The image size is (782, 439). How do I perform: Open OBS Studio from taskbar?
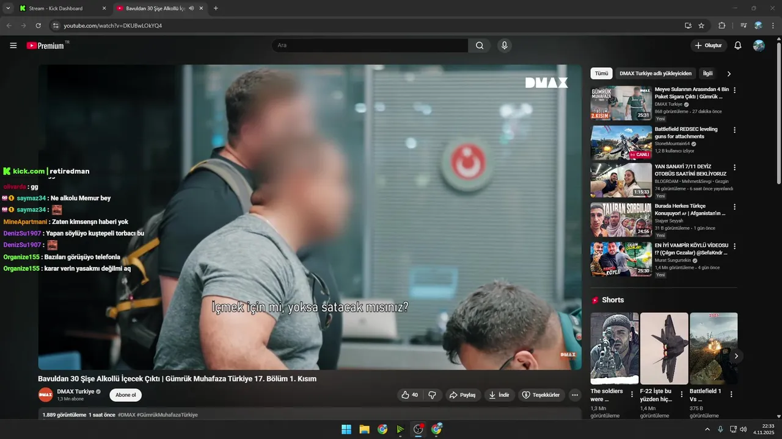tap(418, 429)
